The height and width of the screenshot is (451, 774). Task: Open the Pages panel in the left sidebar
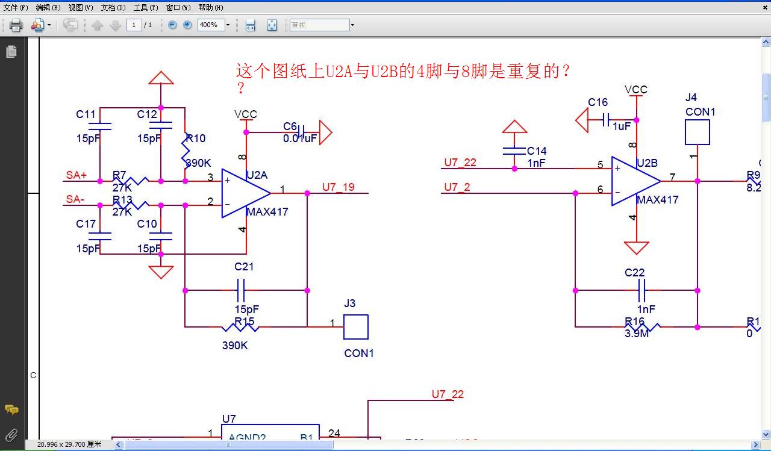(11, 52)
